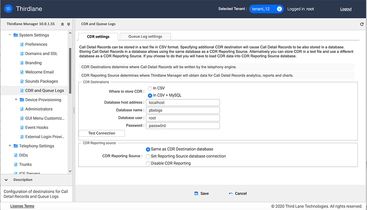Expand all tree nodes using the double down arrows
The width and height of the screenshot is (367, 210).
(68, 24)
